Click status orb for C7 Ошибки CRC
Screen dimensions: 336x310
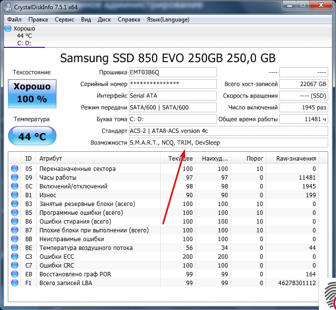[15, 265]
